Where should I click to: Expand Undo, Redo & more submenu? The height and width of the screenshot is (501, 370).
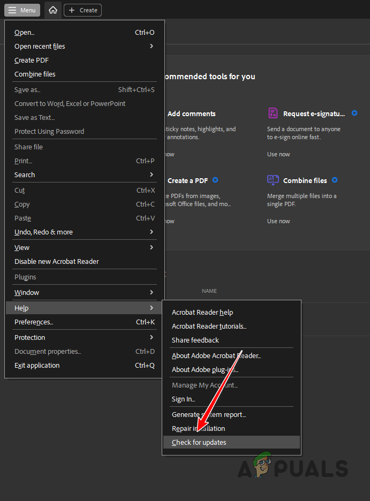[85, 232]
